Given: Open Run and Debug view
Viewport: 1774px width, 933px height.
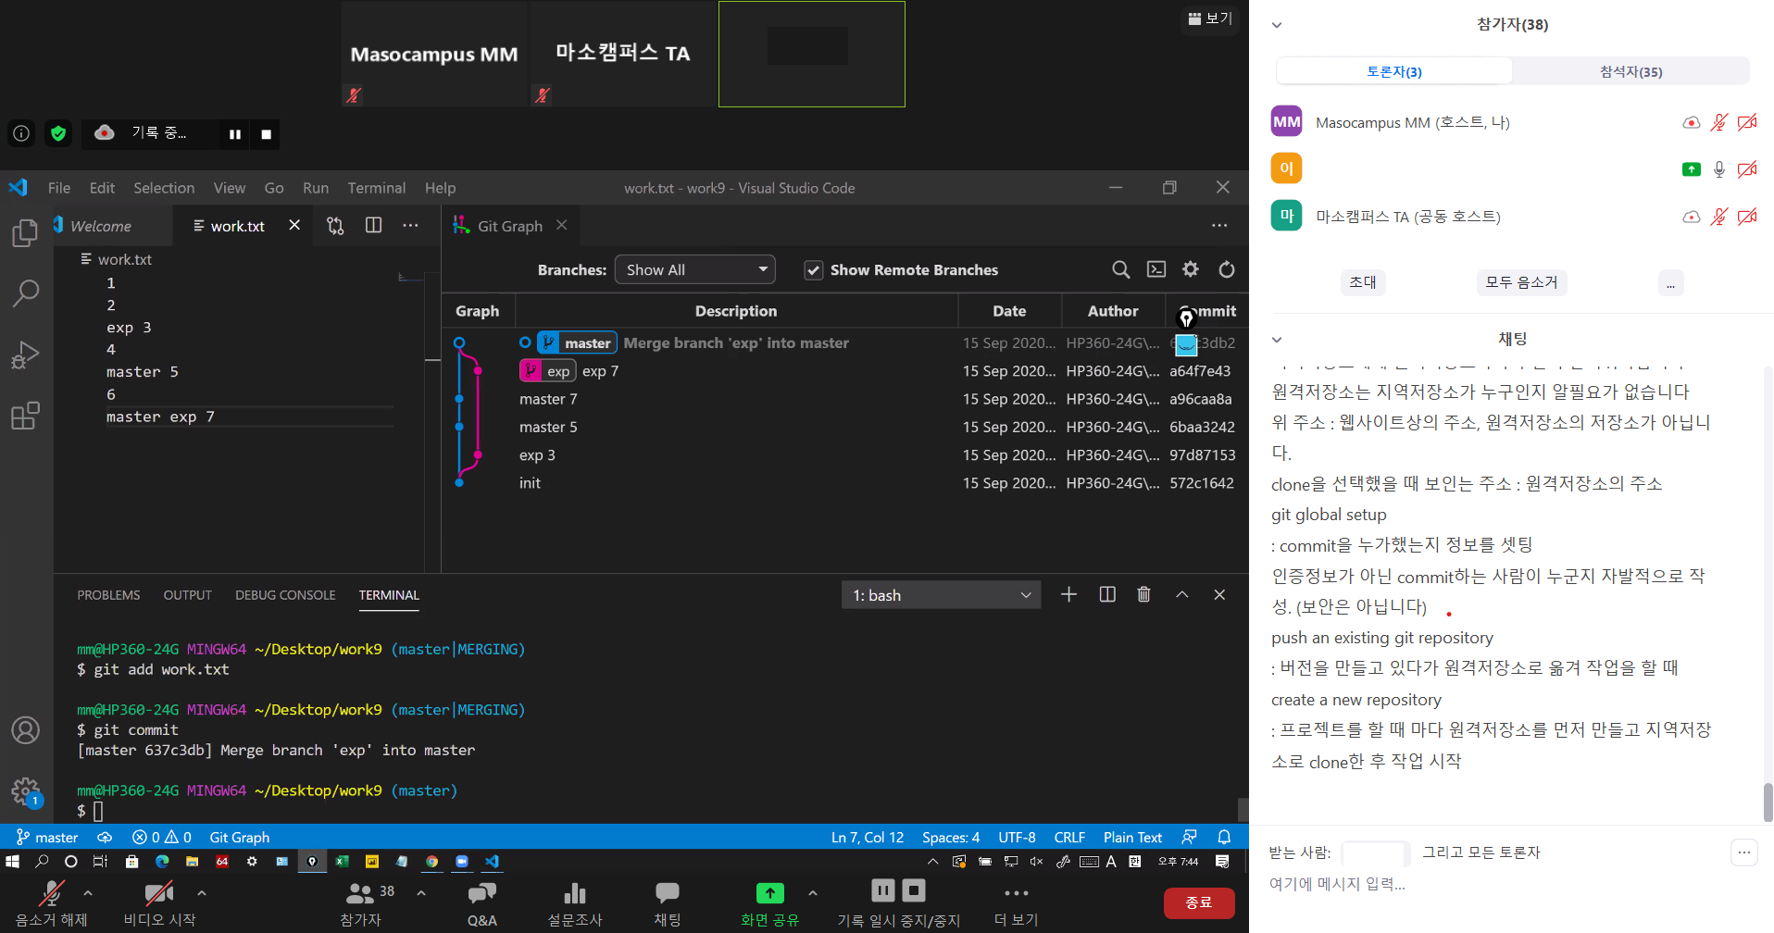Looking at the screenshot, I should coord(25,355).
